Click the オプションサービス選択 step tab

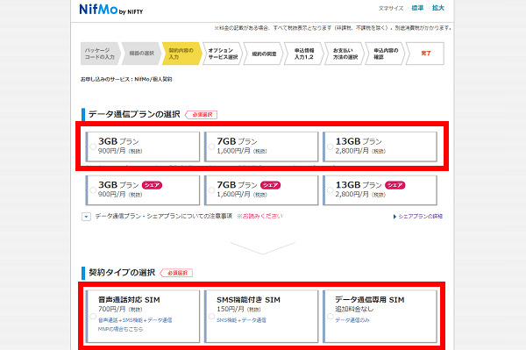(x=222, y=54)
